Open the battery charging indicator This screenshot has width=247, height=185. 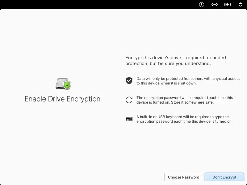(x=228, y=5)
